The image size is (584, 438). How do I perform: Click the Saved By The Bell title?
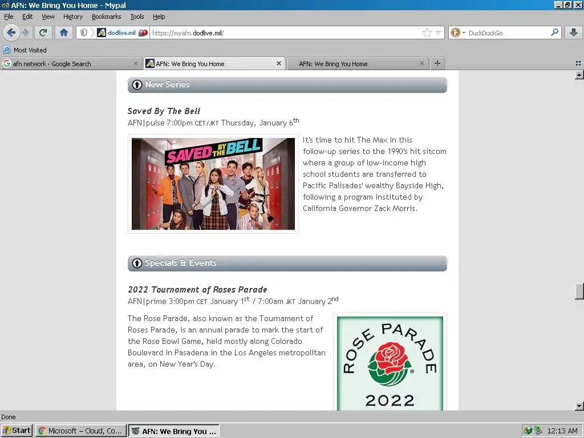(164, 111)
